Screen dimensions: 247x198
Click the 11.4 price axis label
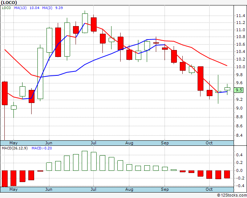[x=240, y=16]
